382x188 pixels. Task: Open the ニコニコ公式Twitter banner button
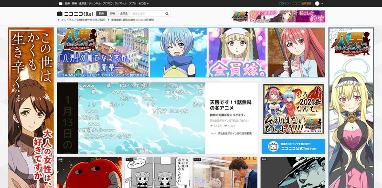tap(293, 146)
